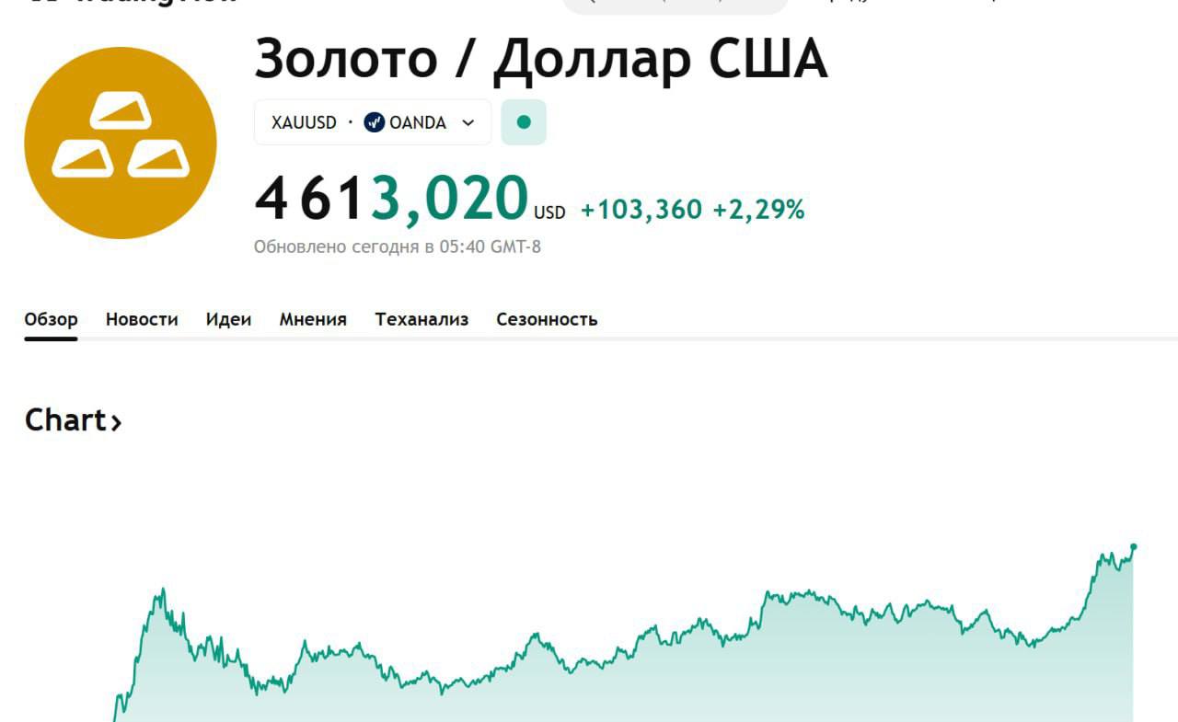Select the Обзор tab
Image resolution: width=1178 pixels, height=722 pixels.
(50, 319)
